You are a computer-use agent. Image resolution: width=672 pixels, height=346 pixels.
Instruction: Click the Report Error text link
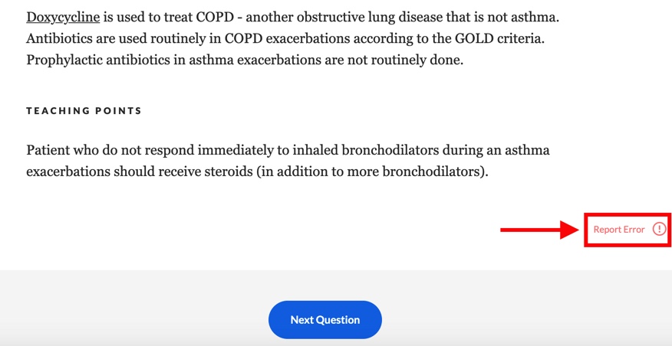pos(619,230)
